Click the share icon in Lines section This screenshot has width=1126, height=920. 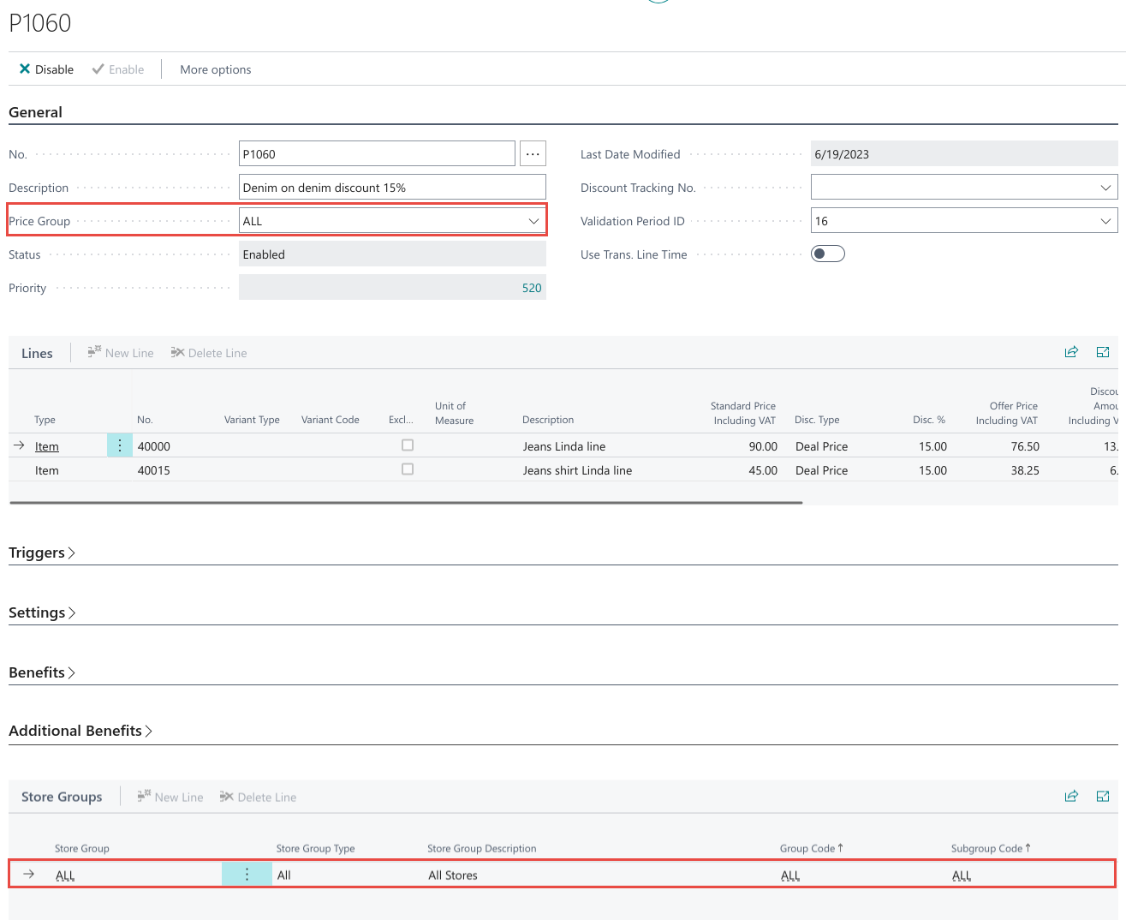point(1071,352)
